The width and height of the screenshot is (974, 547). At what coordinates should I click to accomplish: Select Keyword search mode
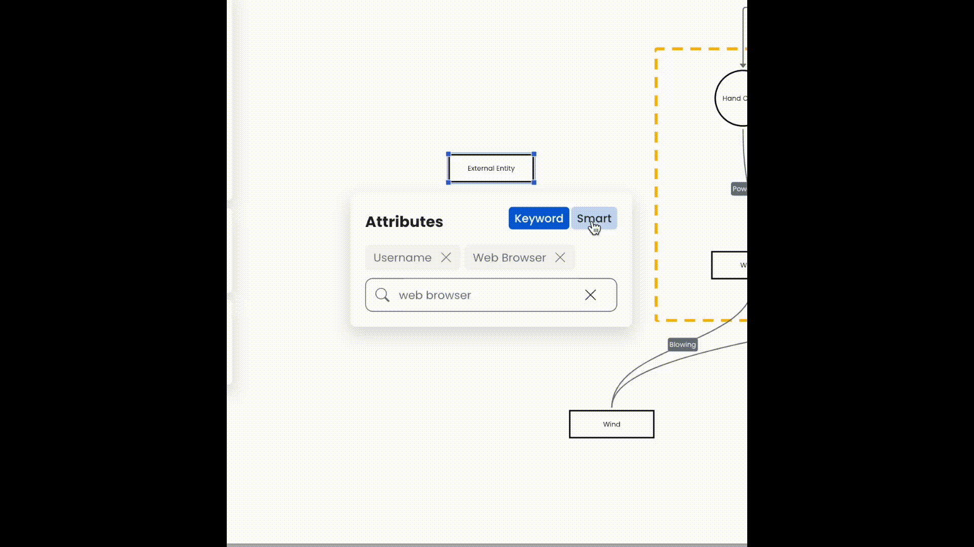[x=539, y=218]
